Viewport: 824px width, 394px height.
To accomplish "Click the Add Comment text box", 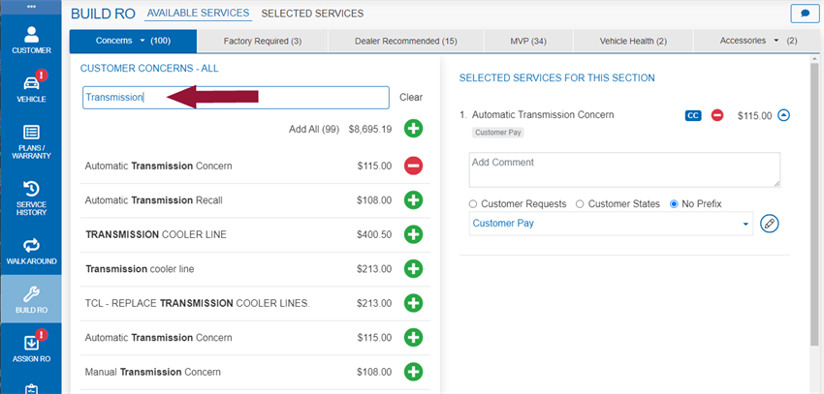I will 624,170.
